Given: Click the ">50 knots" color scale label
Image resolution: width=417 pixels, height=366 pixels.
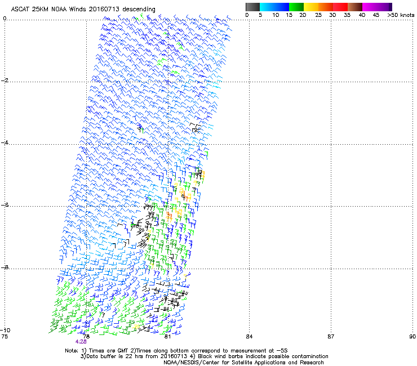Looking at the screenshot, I should [401, 15].
